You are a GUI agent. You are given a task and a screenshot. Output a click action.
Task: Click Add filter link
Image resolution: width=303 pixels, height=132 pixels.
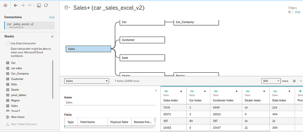(x=298, y=12)
